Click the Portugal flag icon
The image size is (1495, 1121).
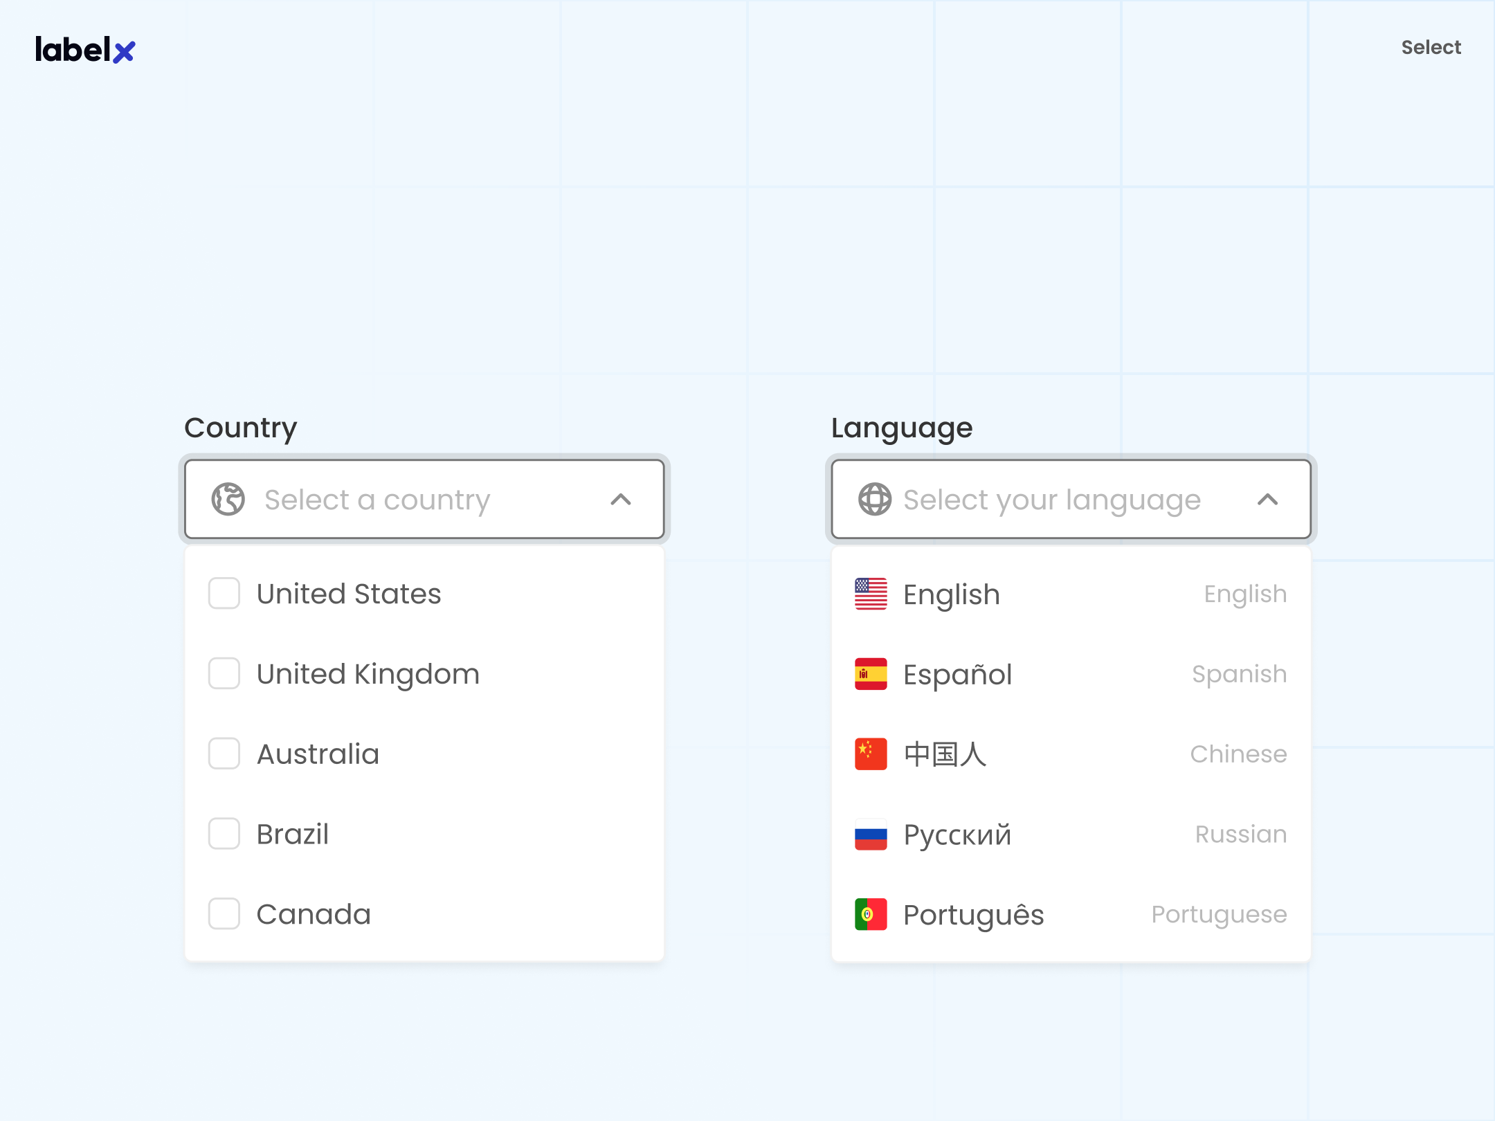tap(871, 914)
